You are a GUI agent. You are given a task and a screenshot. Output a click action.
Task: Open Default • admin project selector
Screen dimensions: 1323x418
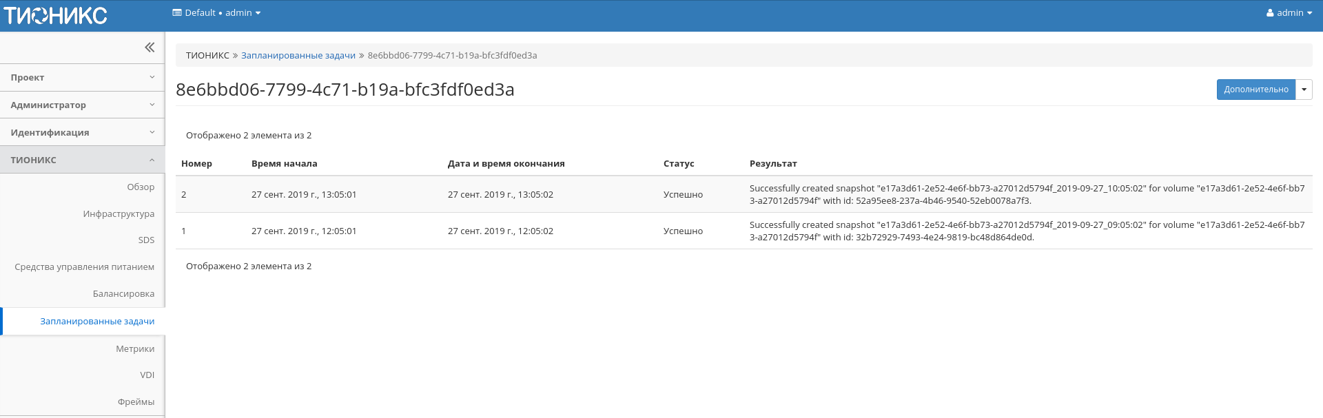[216, 13]
